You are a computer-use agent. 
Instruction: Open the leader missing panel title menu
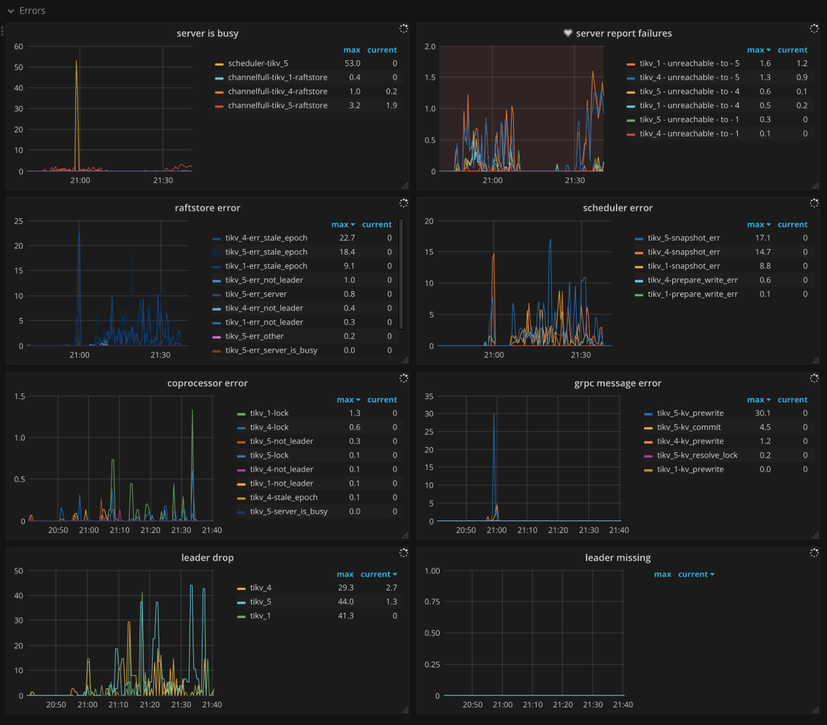[x=617, y=558]
